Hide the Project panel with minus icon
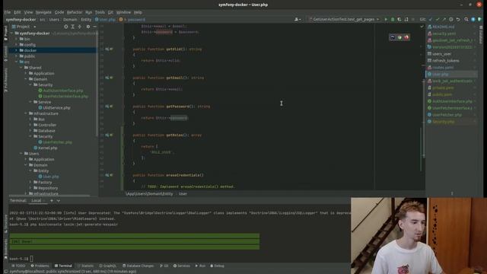487x274 pixels. click(94, 27)
